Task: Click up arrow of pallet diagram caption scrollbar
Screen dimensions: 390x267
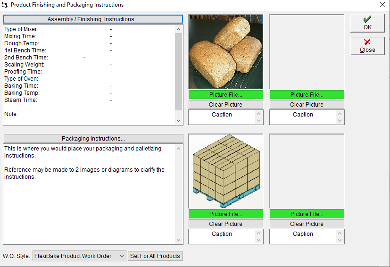Action: tap(259, 234)
